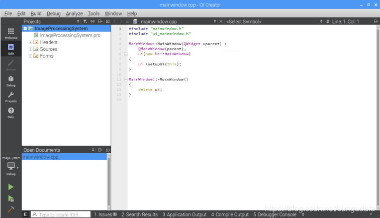Go back in editor history
The width and height of the screenshot is (380, 218).
point(115,21)
